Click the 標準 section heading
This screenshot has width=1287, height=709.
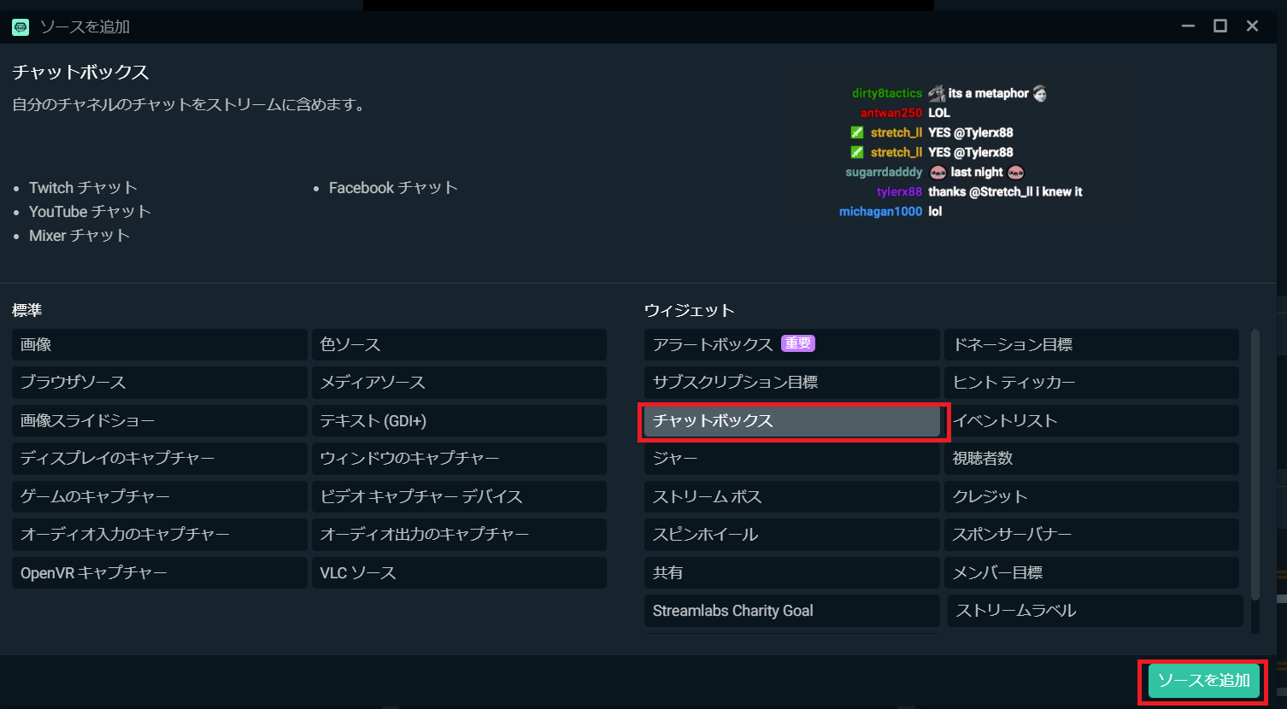(26, 310)
